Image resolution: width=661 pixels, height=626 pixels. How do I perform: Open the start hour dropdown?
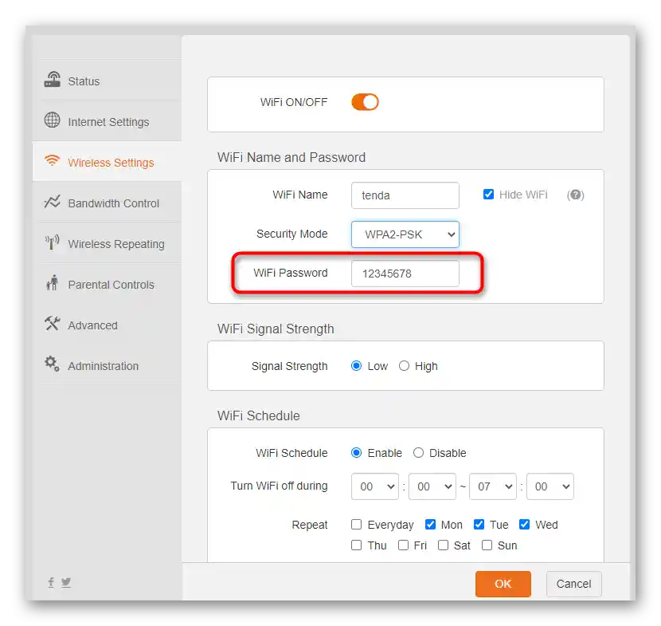(x=375, y=486)
